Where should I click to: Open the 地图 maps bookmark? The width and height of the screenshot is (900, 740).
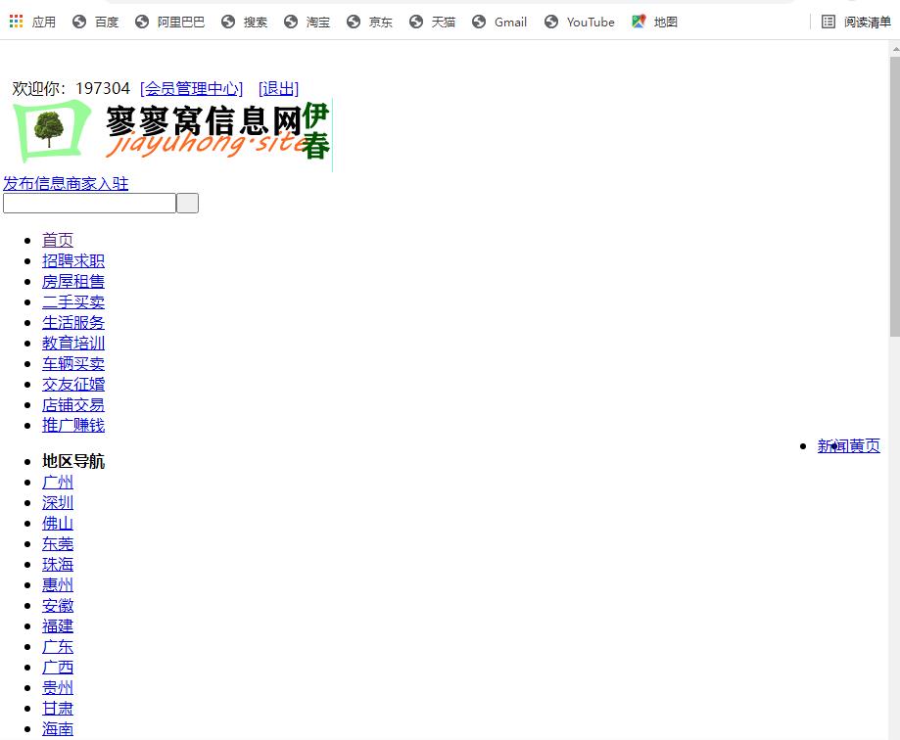[x=655, y=22]
